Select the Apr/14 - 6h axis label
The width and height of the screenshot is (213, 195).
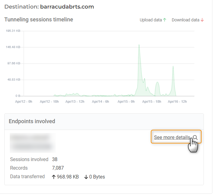pyautogui.click(x=101, y=101)
